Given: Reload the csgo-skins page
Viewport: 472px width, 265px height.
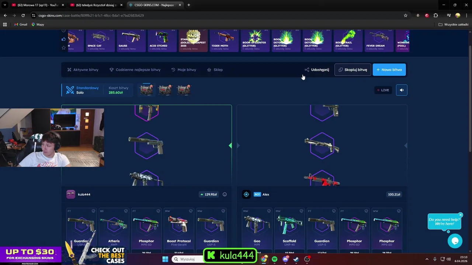Looking at the screenshot, I should (x=23, y=15).
